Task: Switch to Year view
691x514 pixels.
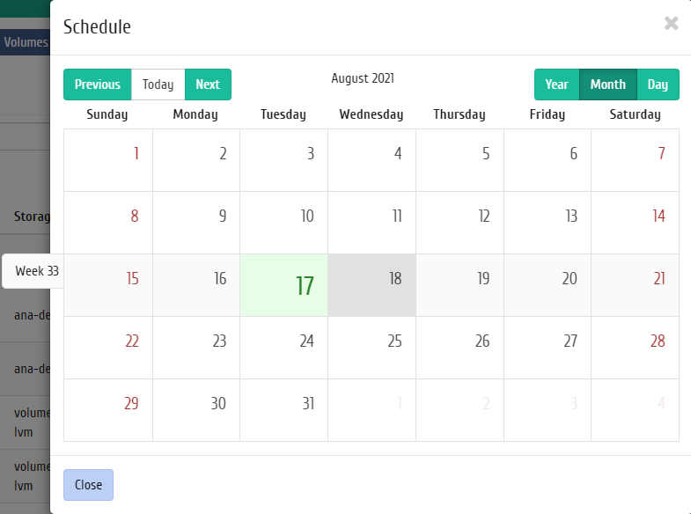Action: pos(557,84)
